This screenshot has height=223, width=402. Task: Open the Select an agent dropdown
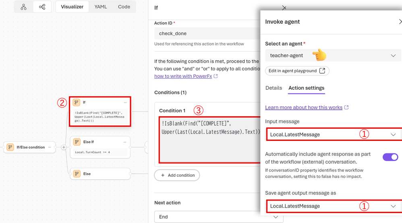333,56
